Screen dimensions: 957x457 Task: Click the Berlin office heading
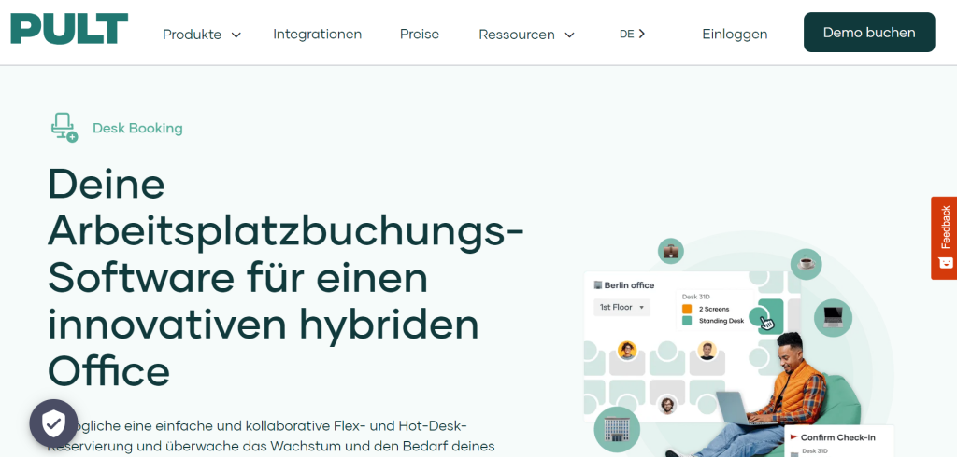629,285
